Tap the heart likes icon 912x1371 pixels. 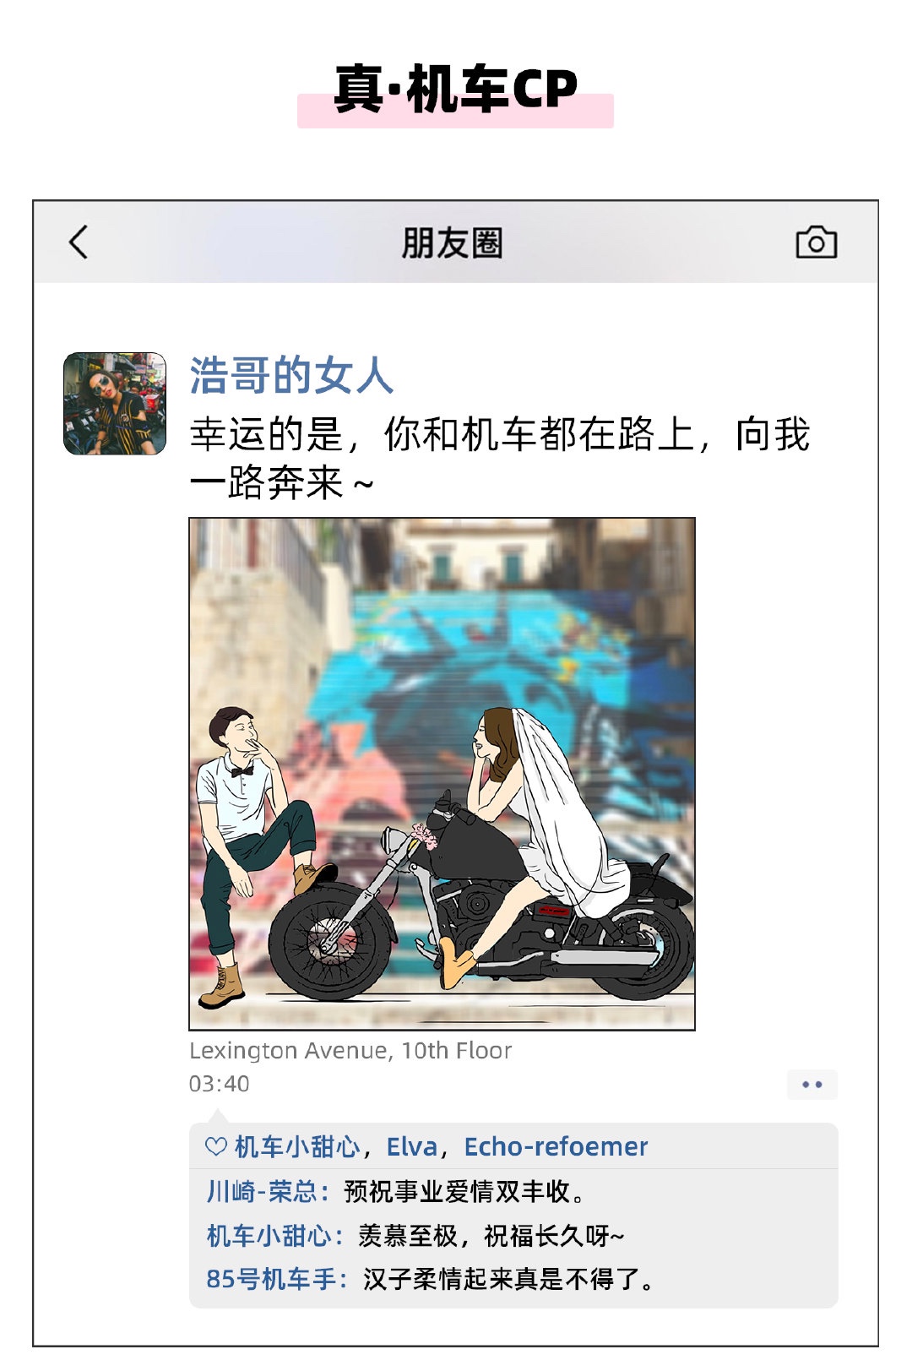pos(216,1146)
